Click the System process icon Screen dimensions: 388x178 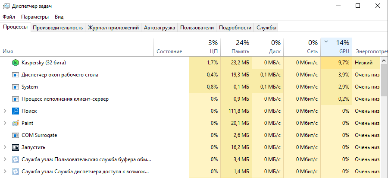pyautogui.click(x=16, y=87)
